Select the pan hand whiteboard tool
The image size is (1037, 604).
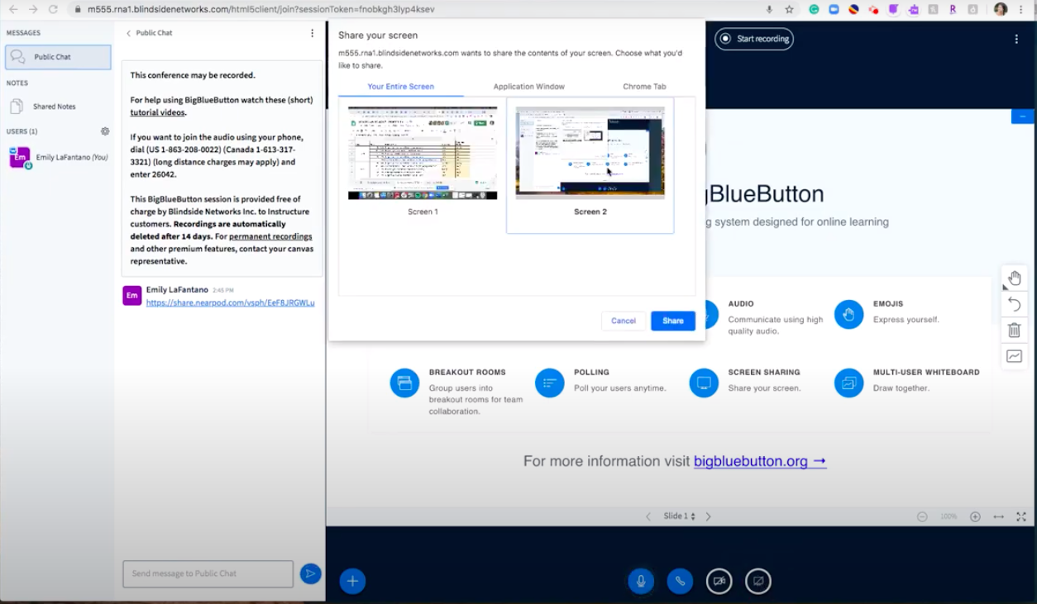[x=1014, y=278]
